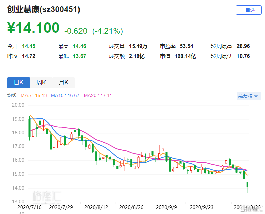Select the stock title 创业慧康(sz300451)
This screenshot has height=214, width=265.
(x=44, y=9)
